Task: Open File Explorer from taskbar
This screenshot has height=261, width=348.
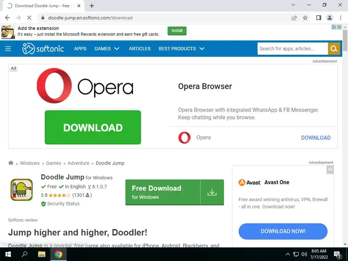Action: (x=41, y=254)
